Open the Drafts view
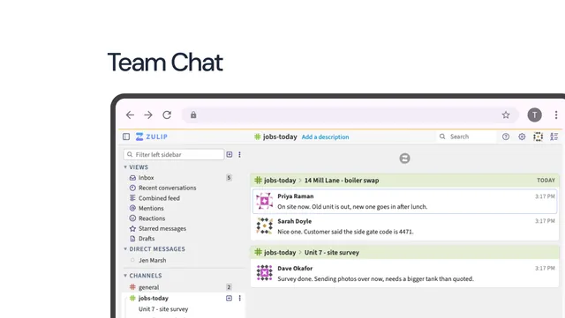 (147, 239)
